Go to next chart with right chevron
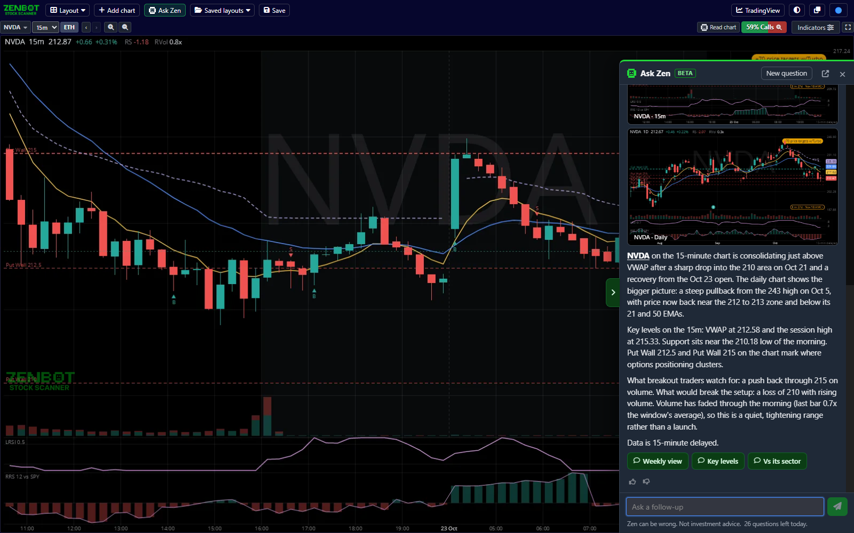 point(96,27)
